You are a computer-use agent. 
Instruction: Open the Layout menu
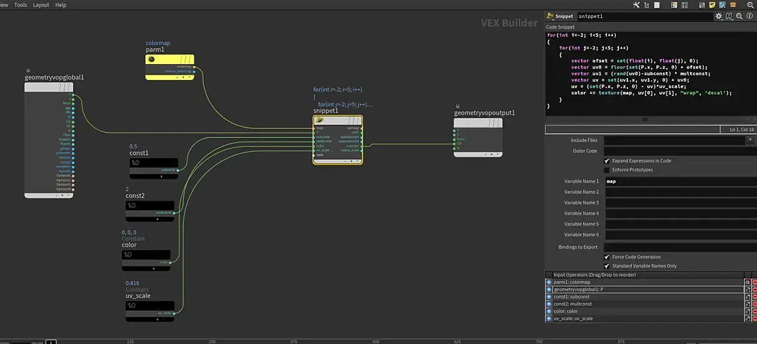[x=41, y=5]
